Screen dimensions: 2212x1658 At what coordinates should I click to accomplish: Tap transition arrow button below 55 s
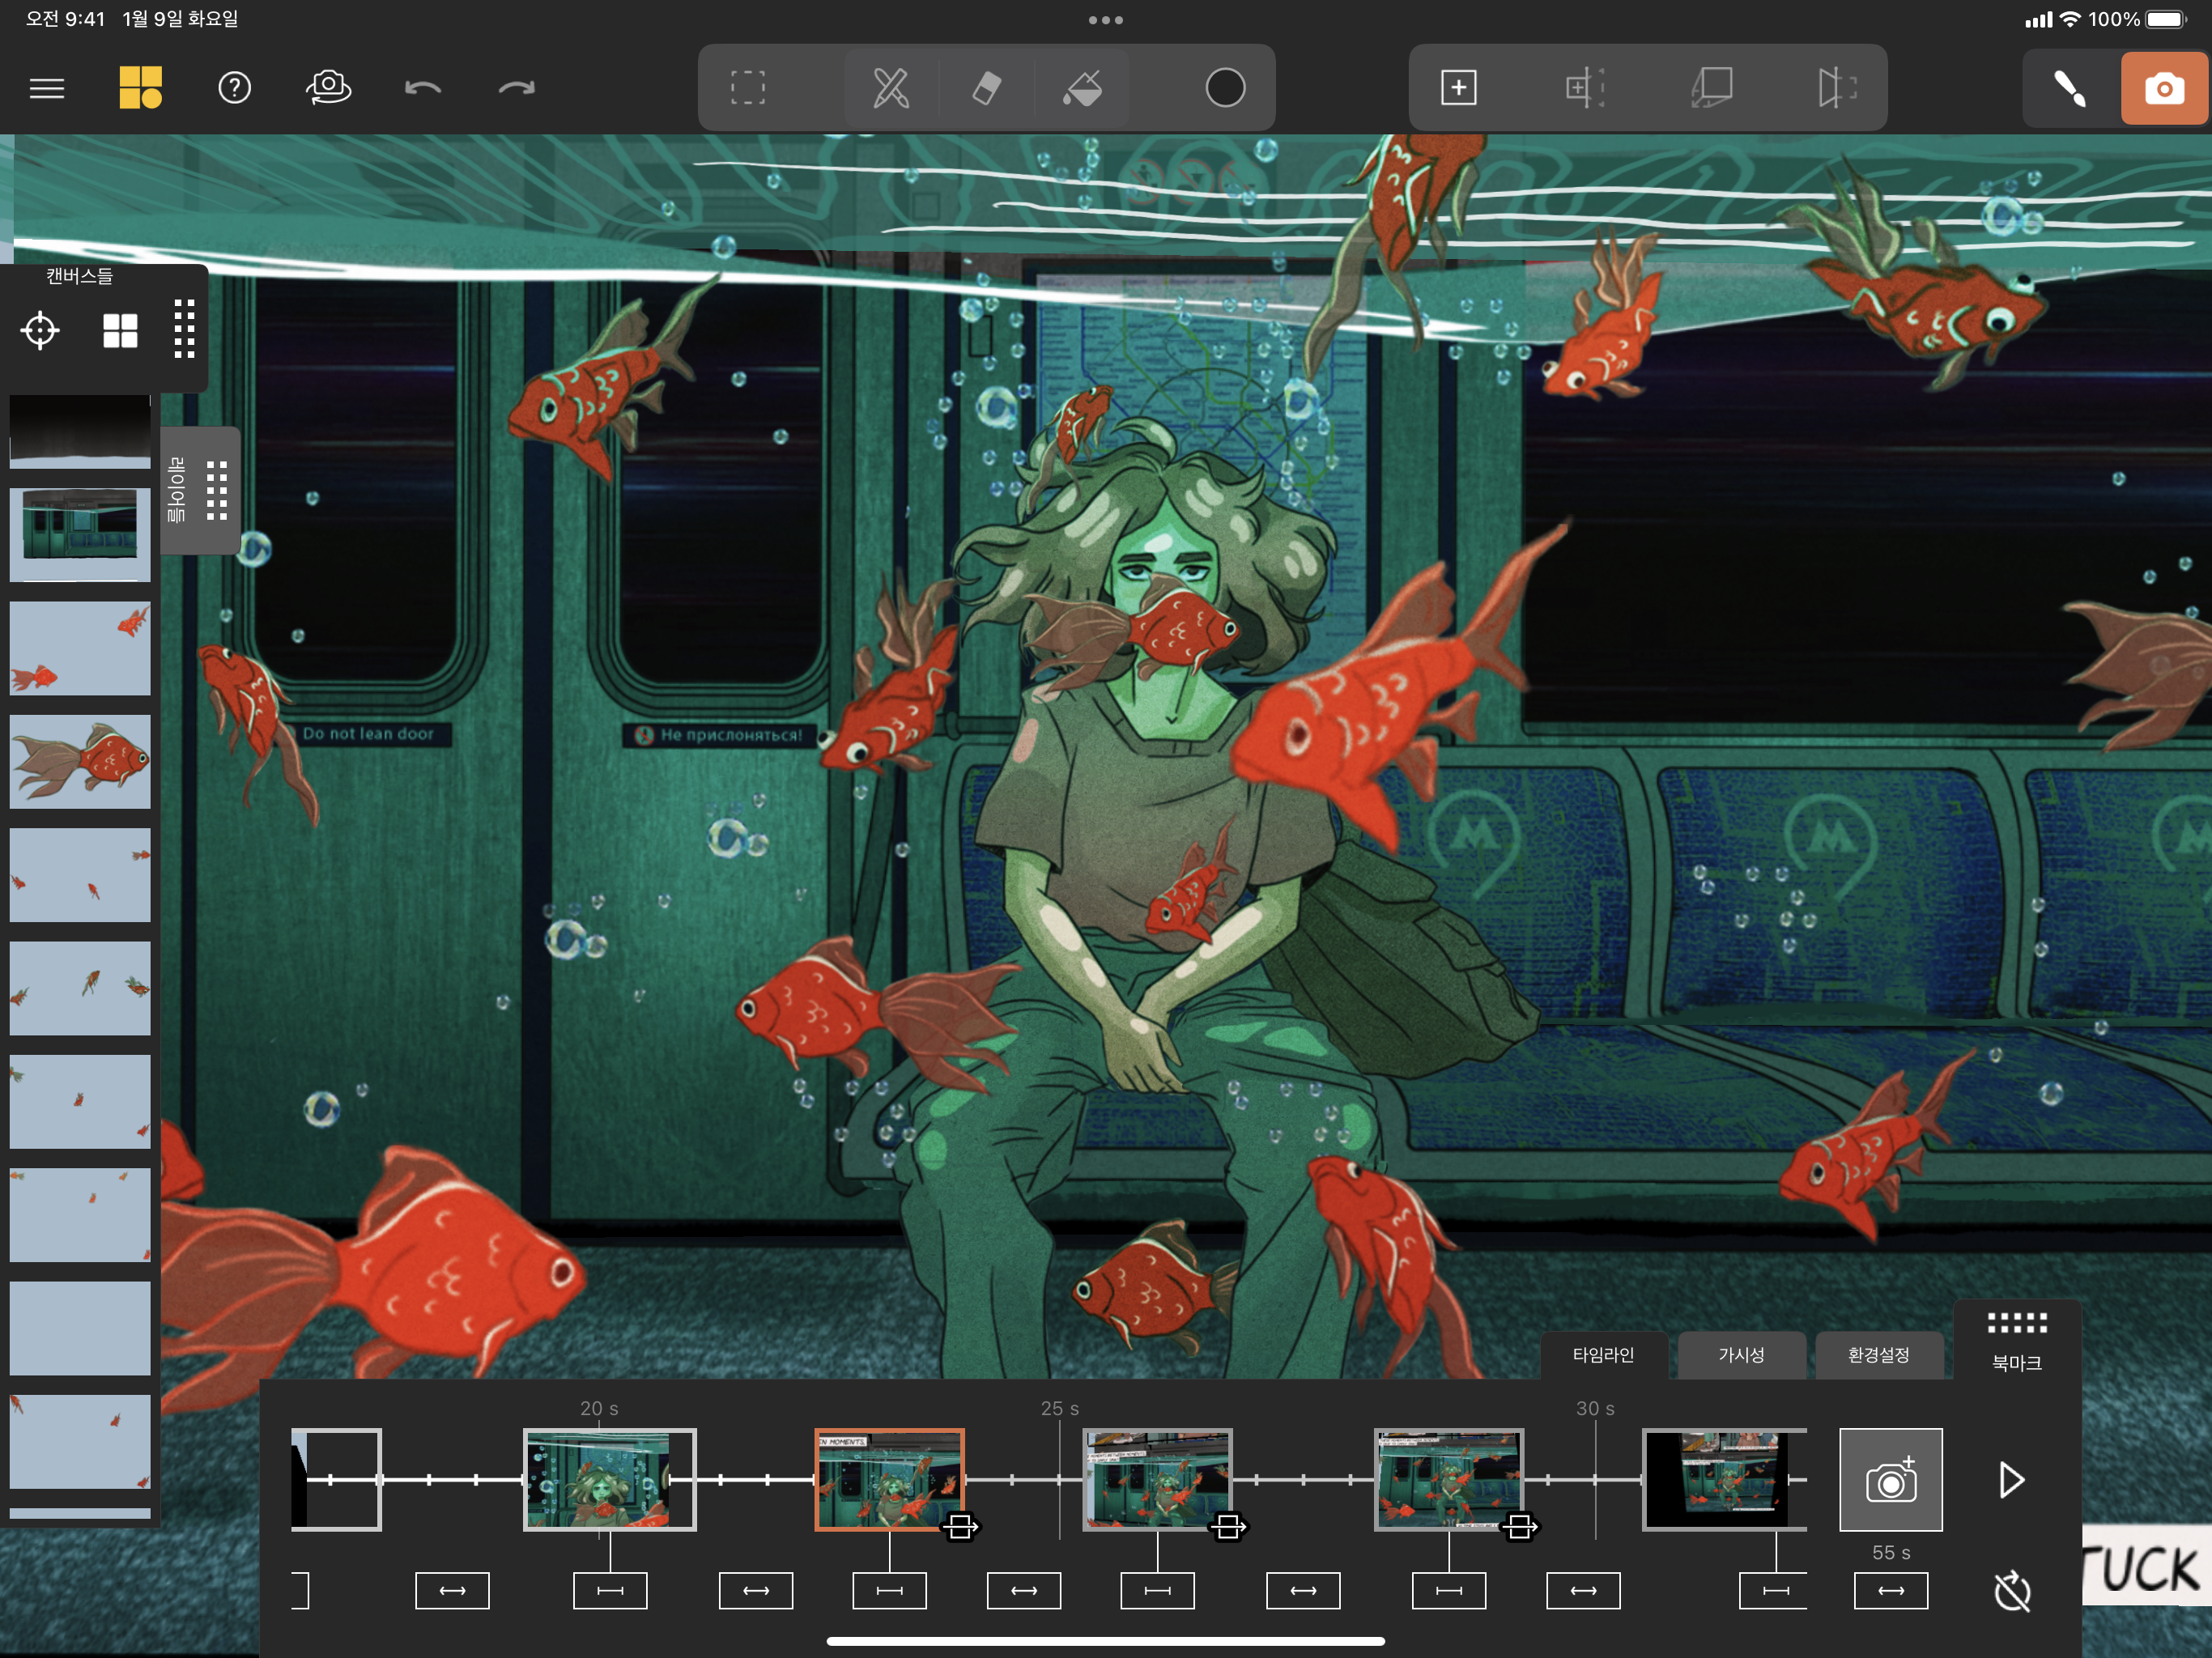click(x=1891, y=1591)
